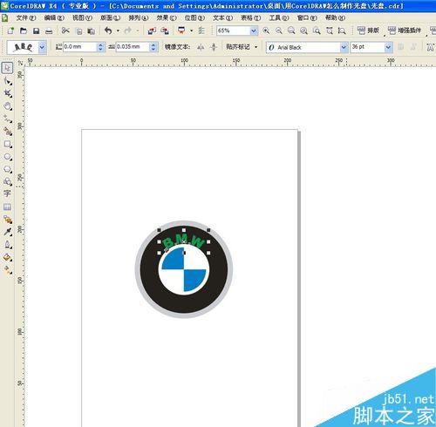Mirror text horizontally
The width and height of the screenshot is (436, 427).
point(201,47)
